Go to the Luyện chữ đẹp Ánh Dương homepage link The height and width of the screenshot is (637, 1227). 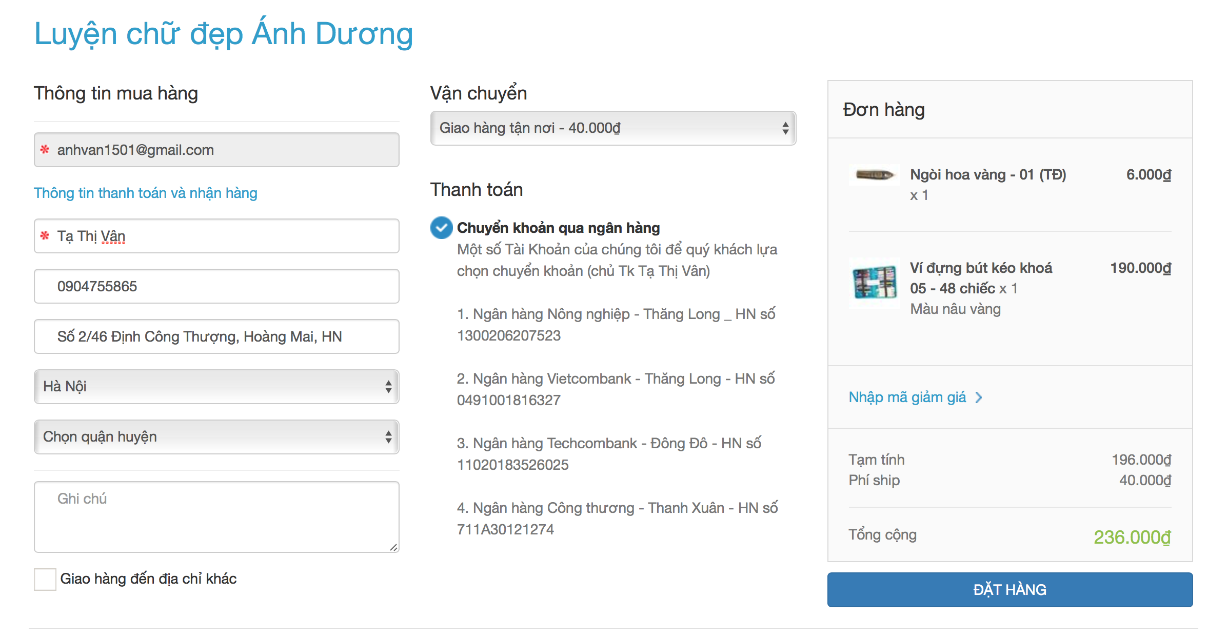click(x=224, y=34)
